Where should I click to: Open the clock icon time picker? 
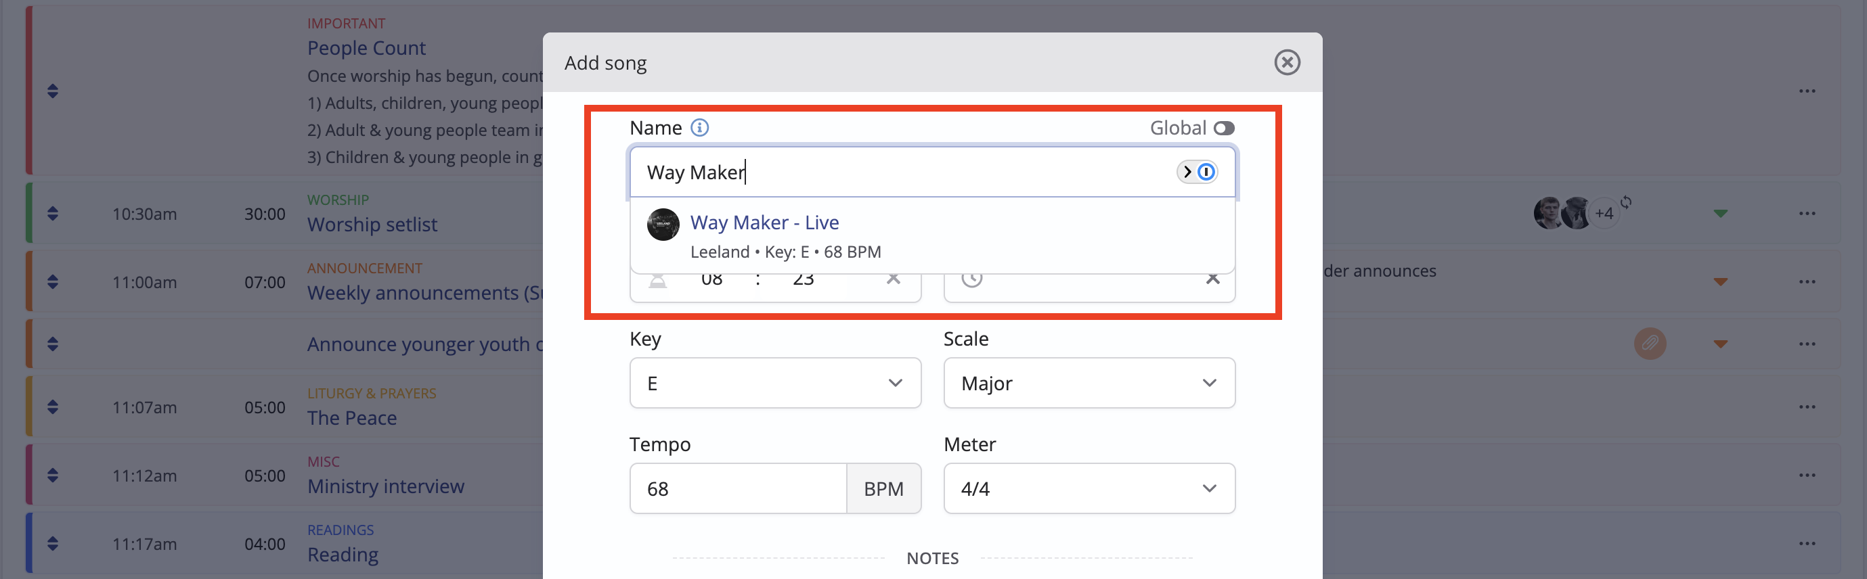(x=972, y=279)
